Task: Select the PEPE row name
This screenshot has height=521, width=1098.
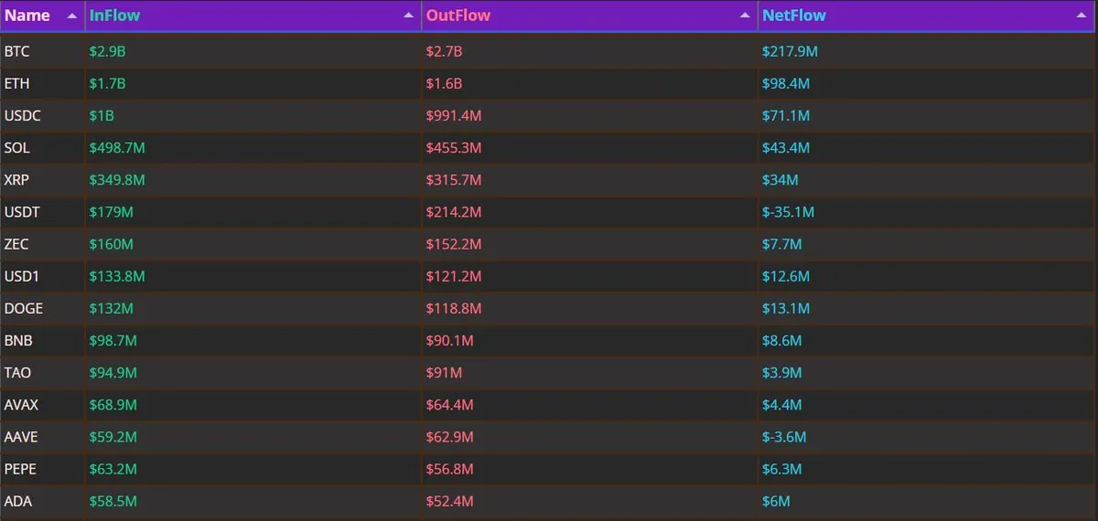Action: tap(21, 469)
